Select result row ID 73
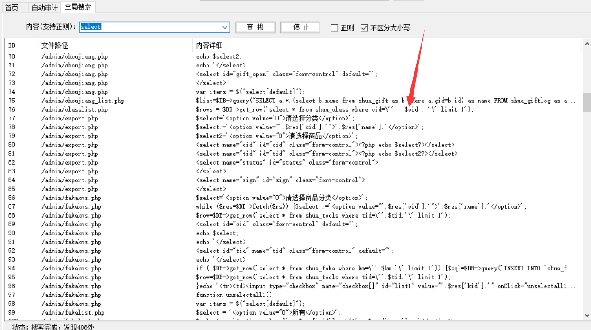591x330 pixels. pos(12,83)
